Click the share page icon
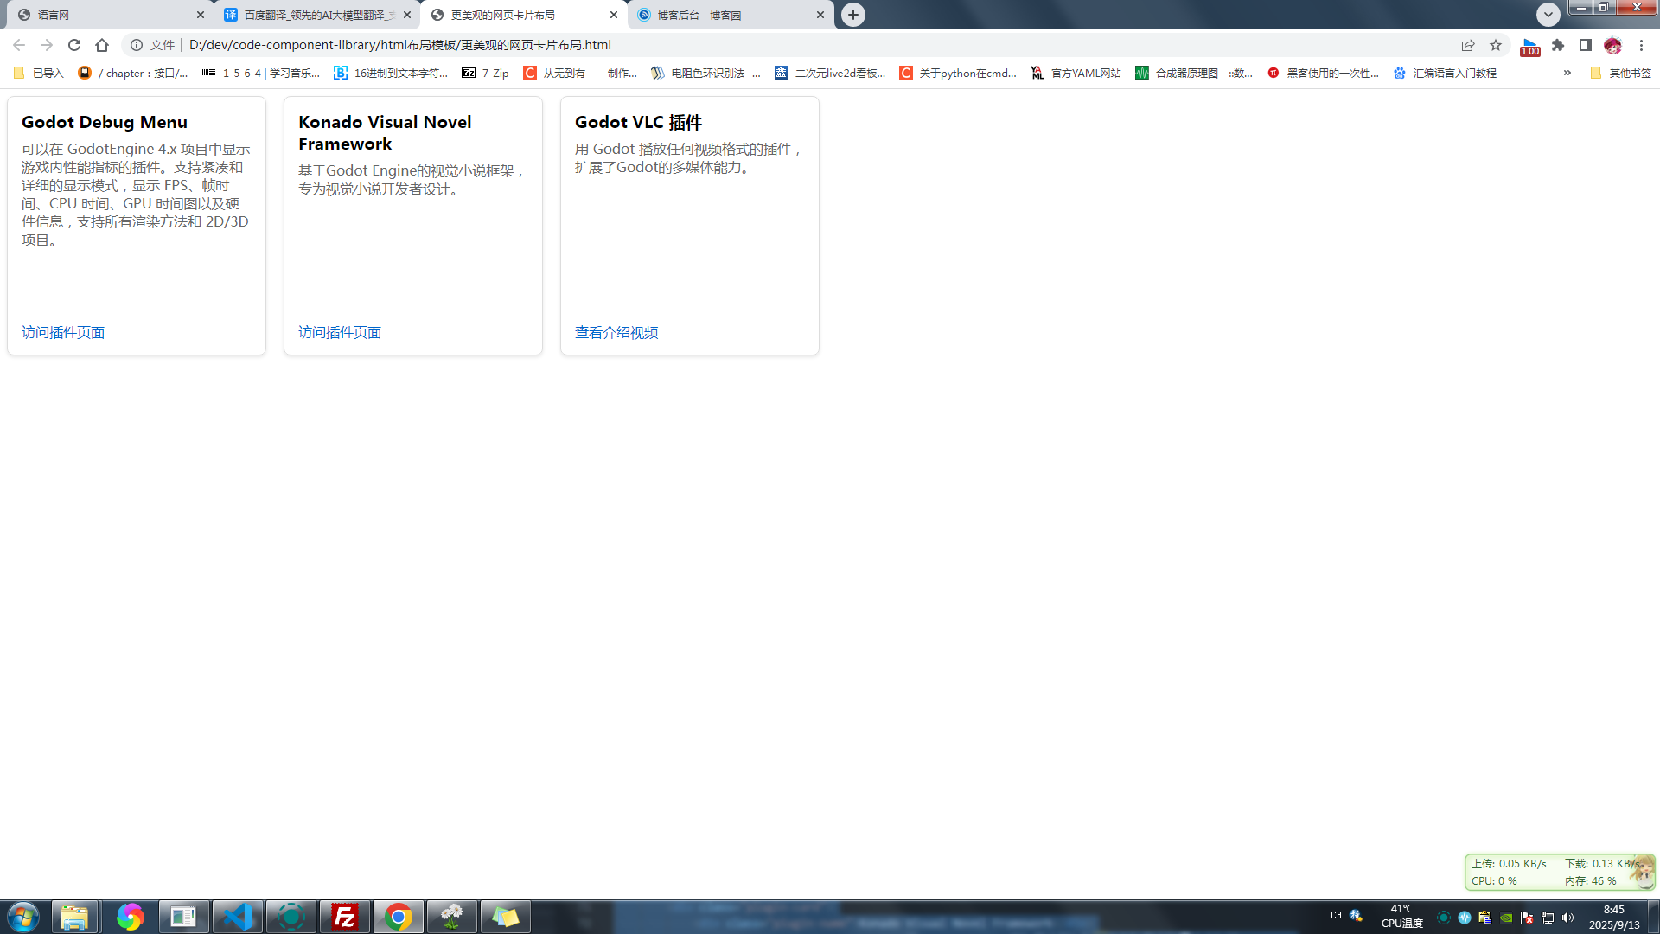Viewport: 1660px width, 934px height. point(1468,45)
